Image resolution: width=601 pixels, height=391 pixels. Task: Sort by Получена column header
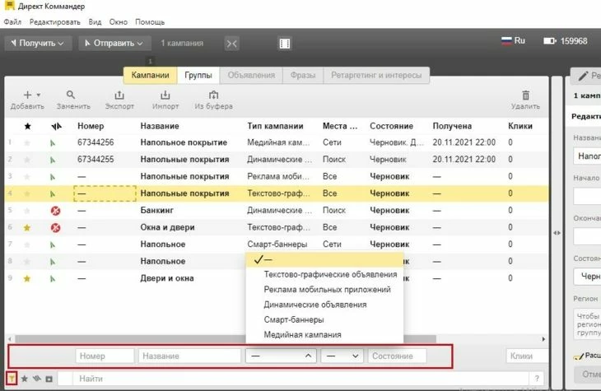pos(452,126)
